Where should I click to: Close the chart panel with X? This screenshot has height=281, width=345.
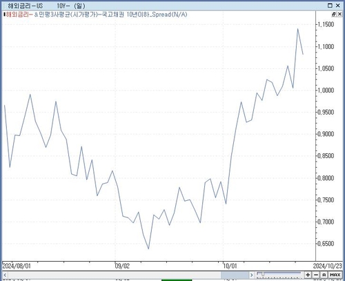click(x=338, y=6)
